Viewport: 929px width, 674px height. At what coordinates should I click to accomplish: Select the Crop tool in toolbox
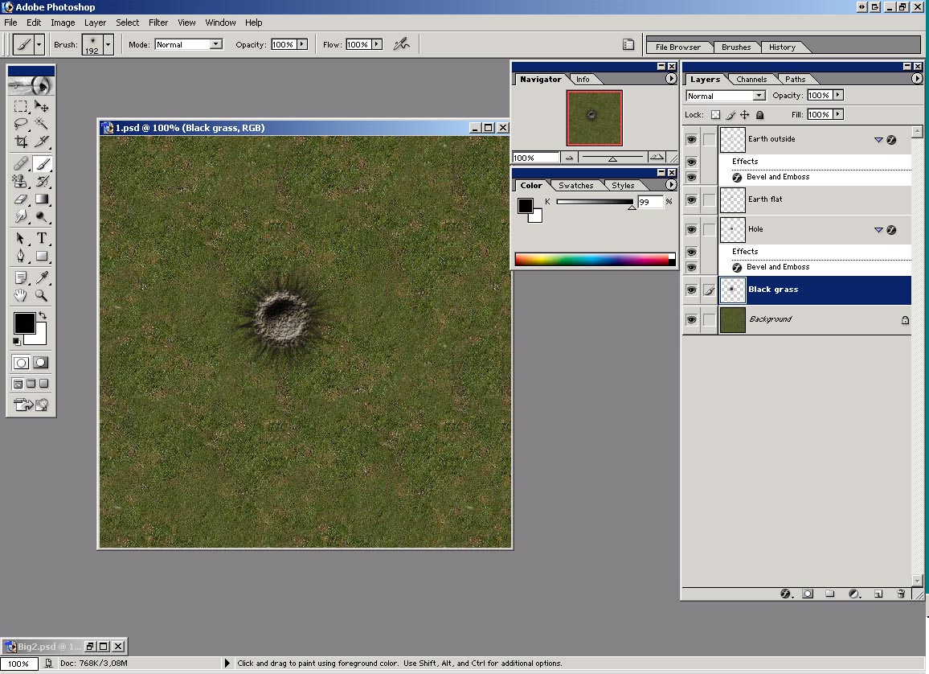[x=21, y=142]
